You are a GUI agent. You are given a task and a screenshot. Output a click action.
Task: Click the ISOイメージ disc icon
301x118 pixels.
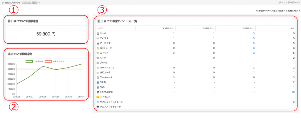point(98,48)
